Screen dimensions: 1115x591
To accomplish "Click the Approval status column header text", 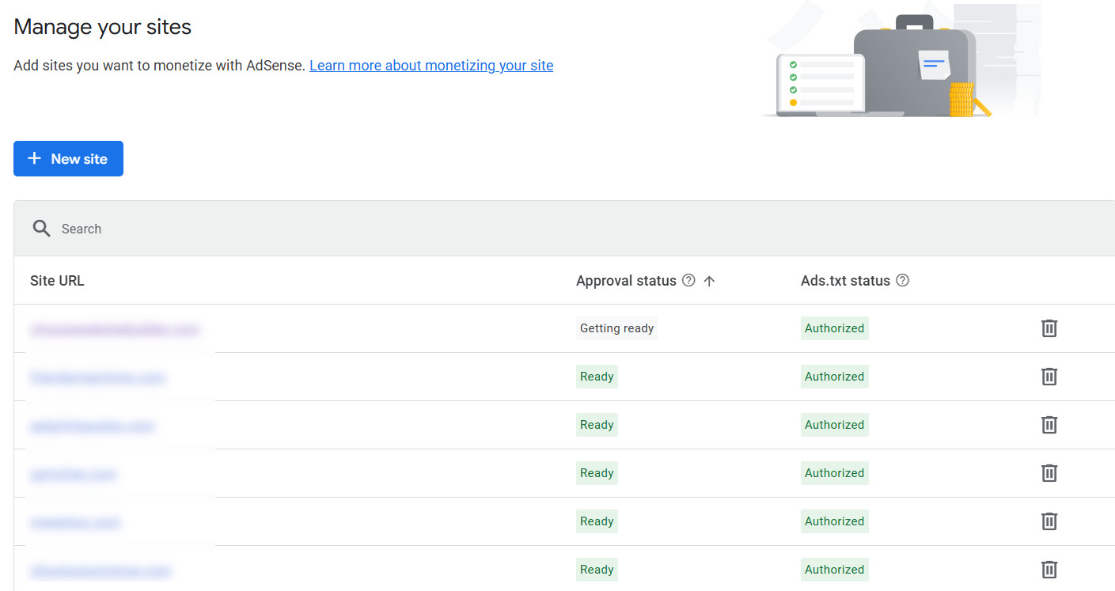I will [626, 281].
